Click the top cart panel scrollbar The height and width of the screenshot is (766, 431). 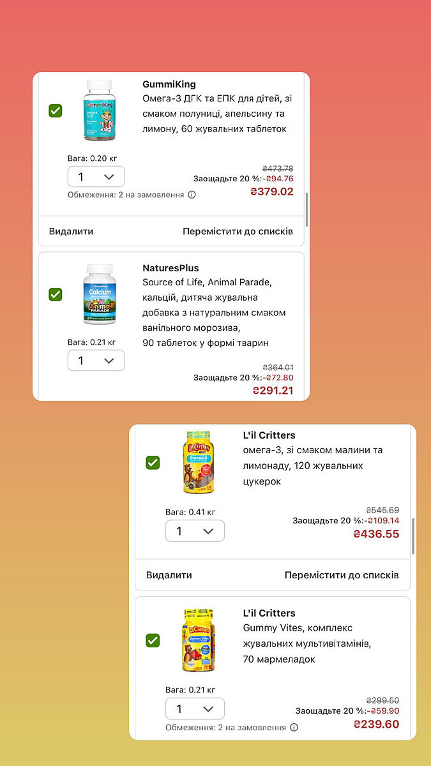pos(306,209)
